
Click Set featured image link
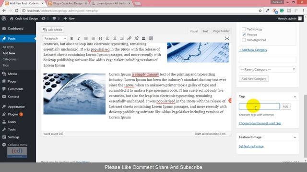click(251, 146)
